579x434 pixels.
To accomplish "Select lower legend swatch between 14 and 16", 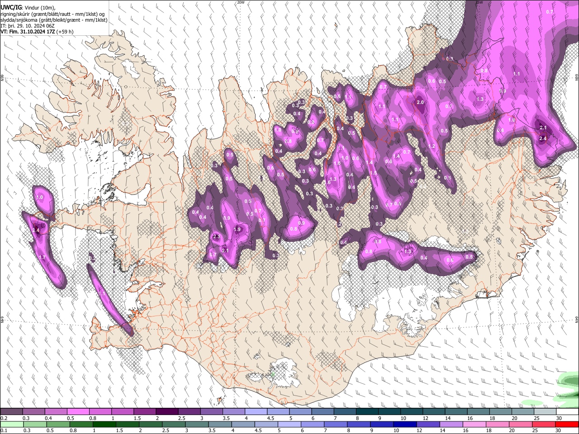I will pos(451,425).
